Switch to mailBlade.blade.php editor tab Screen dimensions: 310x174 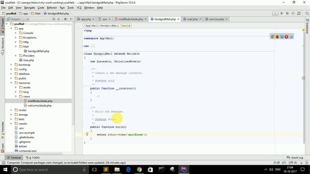coord(131,19)
